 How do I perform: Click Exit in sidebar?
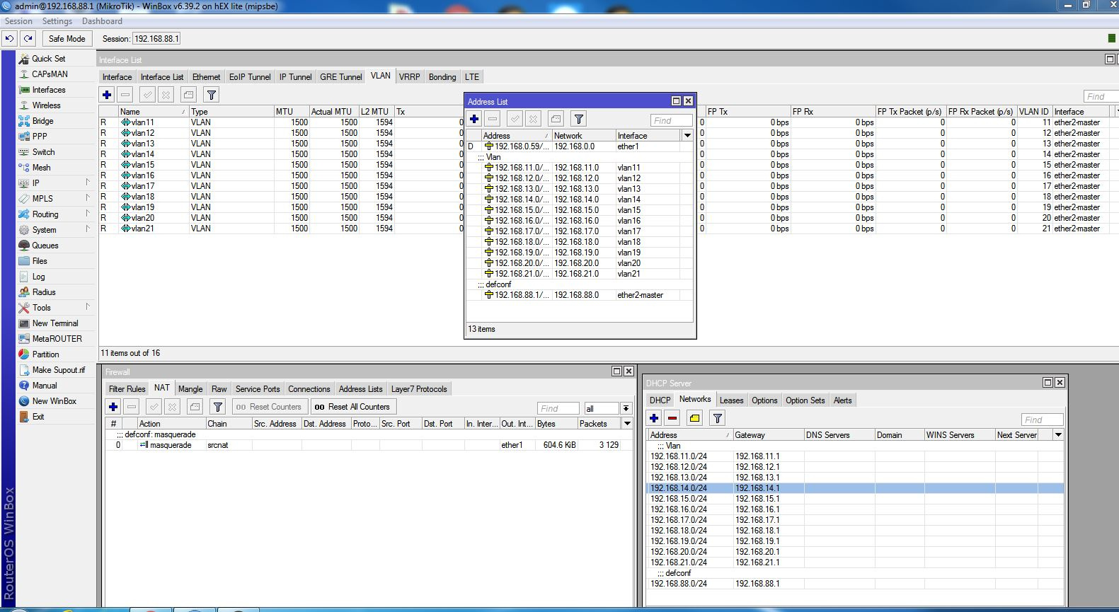[38, 417]
